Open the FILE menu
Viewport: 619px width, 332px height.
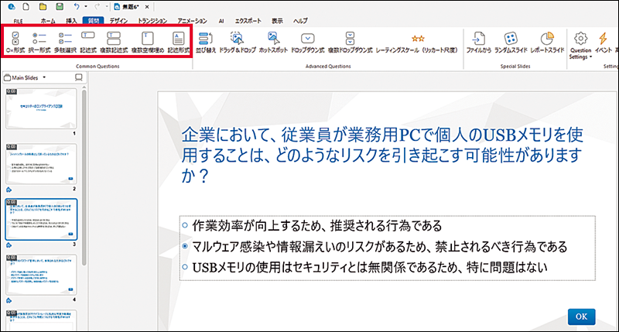16,19
